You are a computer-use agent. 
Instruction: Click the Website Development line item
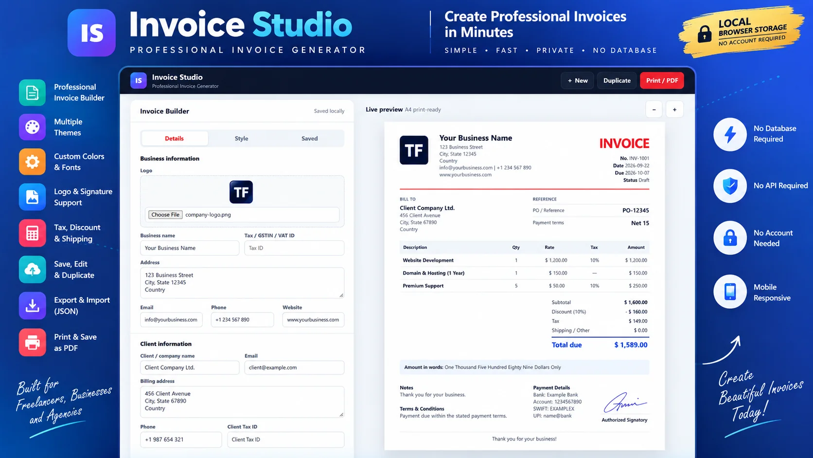tap(524, 260)
